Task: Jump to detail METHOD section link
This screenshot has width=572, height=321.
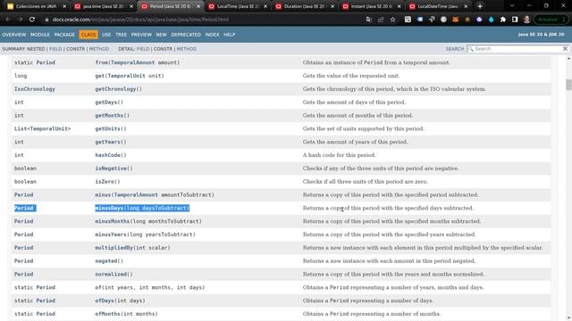Action: [x=186, y=49]
